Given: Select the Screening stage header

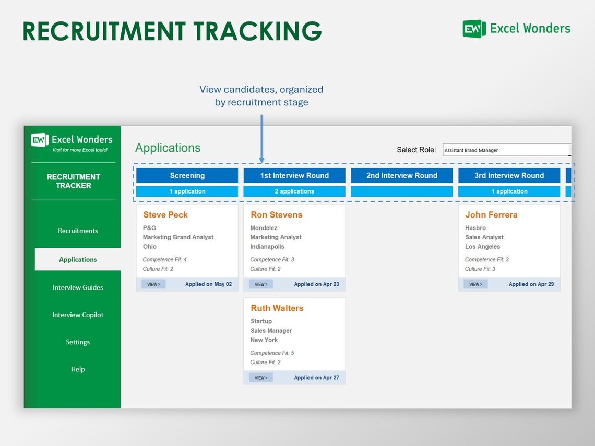Looking at the screenshot, I should click(x=187, y=175).
